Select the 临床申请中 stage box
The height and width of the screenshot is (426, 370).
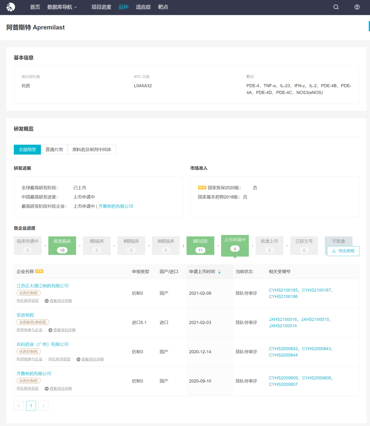point(28,245)
